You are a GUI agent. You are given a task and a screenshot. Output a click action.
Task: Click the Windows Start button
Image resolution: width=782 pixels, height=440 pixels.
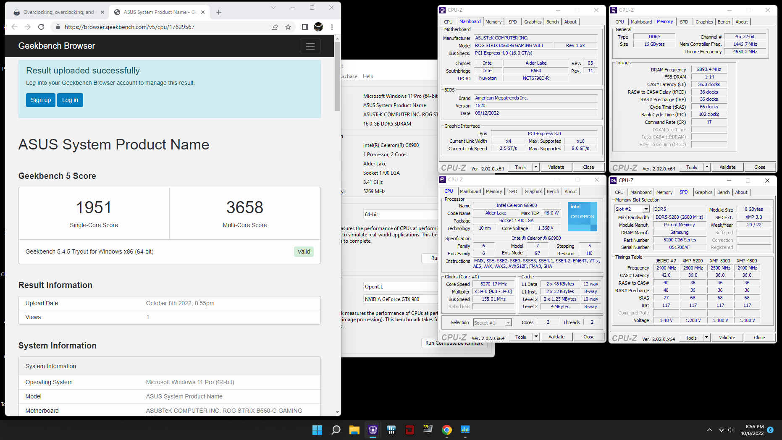pyautogui.click(x=317, y=430)
